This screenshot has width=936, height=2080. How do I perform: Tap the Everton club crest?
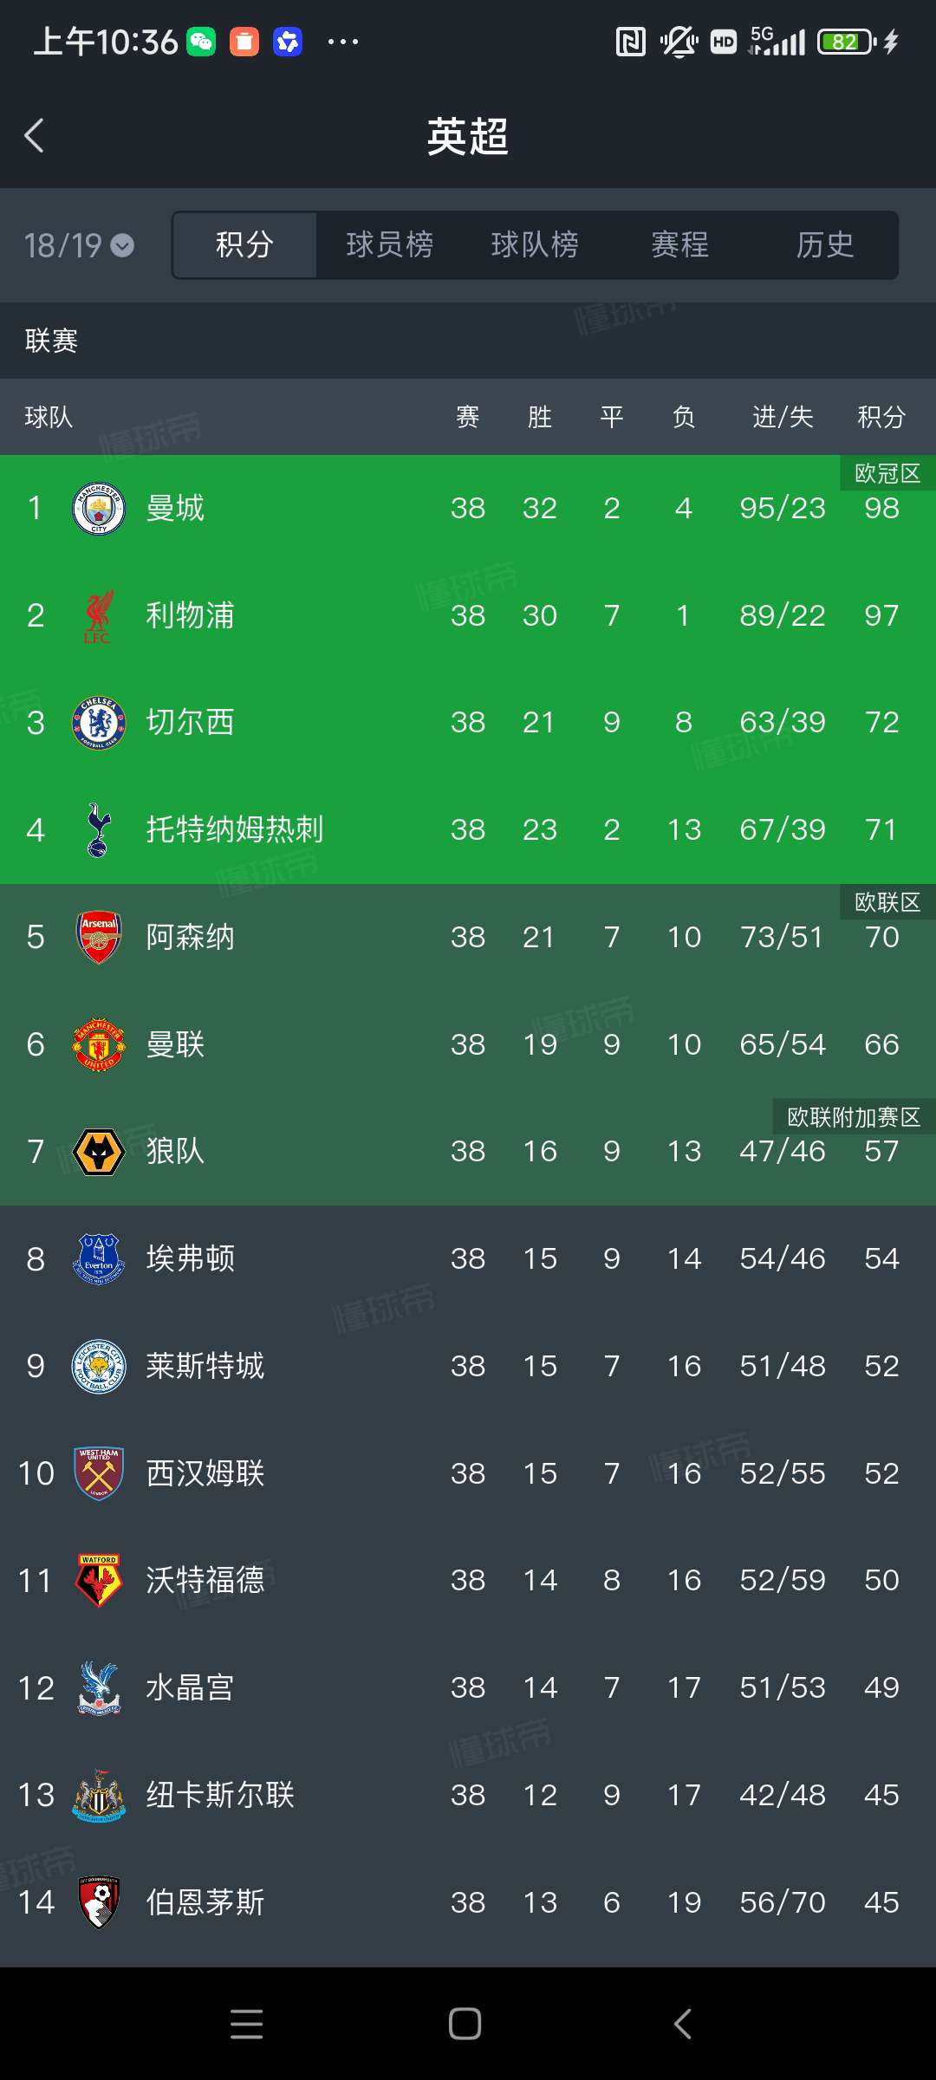(99, 1259)
